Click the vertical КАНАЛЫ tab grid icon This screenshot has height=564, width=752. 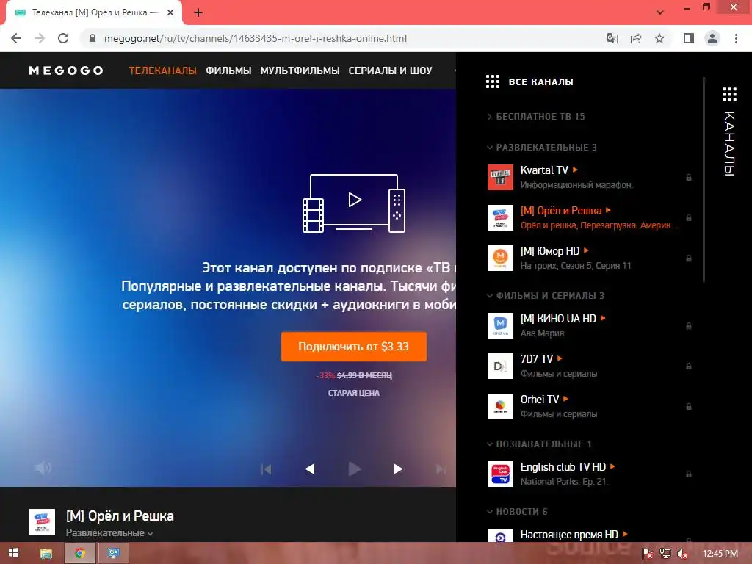729,95
